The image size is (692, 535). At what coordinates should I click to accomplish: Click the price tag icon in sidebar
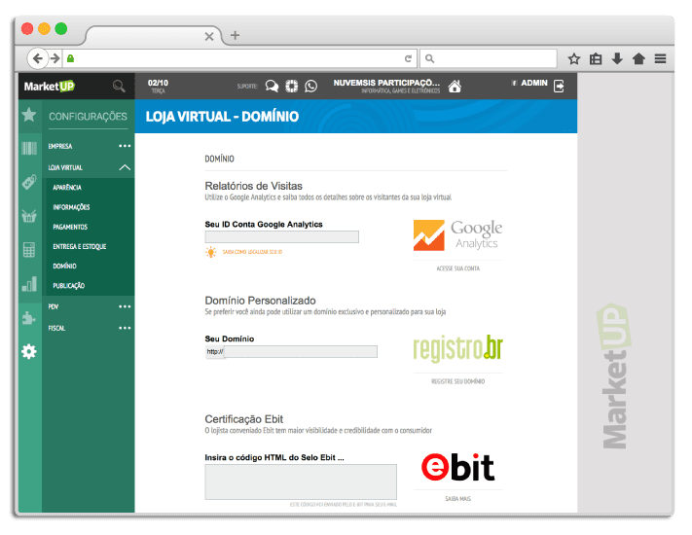[x=29, y=182]
